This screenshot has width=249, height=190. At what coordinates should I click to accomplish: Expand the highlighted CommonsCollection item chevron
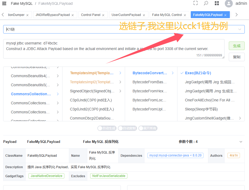58,94
